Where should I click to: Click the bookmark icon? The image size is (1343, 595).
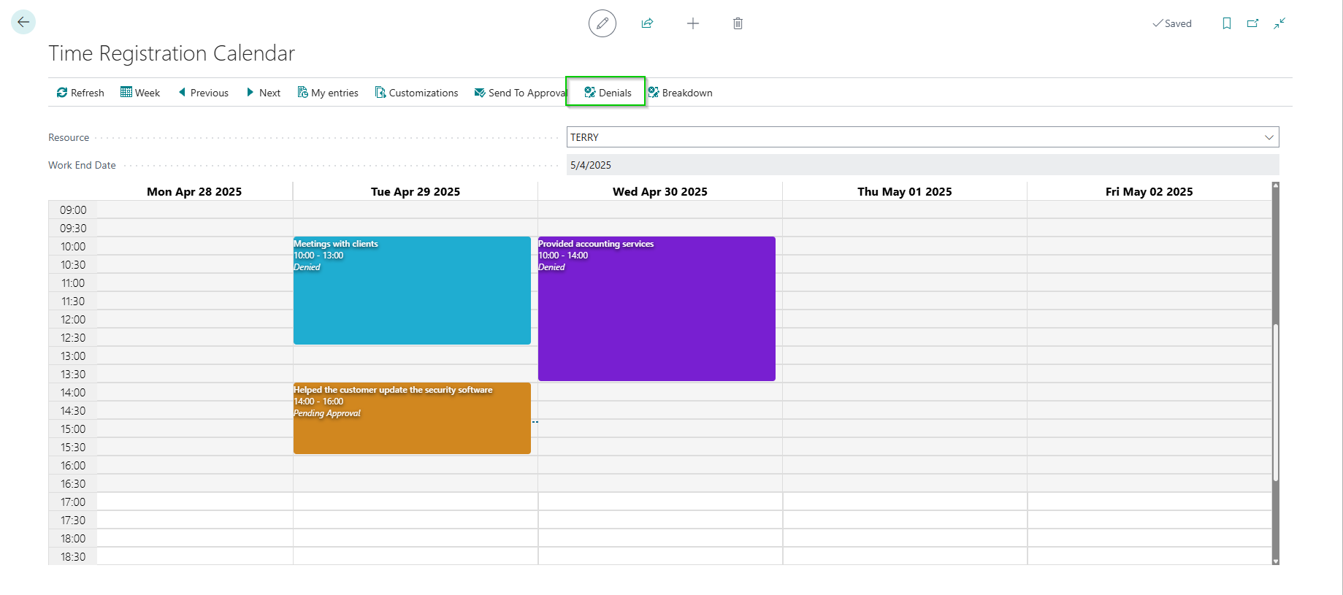pyautogui.click(x=1226, y=23)
